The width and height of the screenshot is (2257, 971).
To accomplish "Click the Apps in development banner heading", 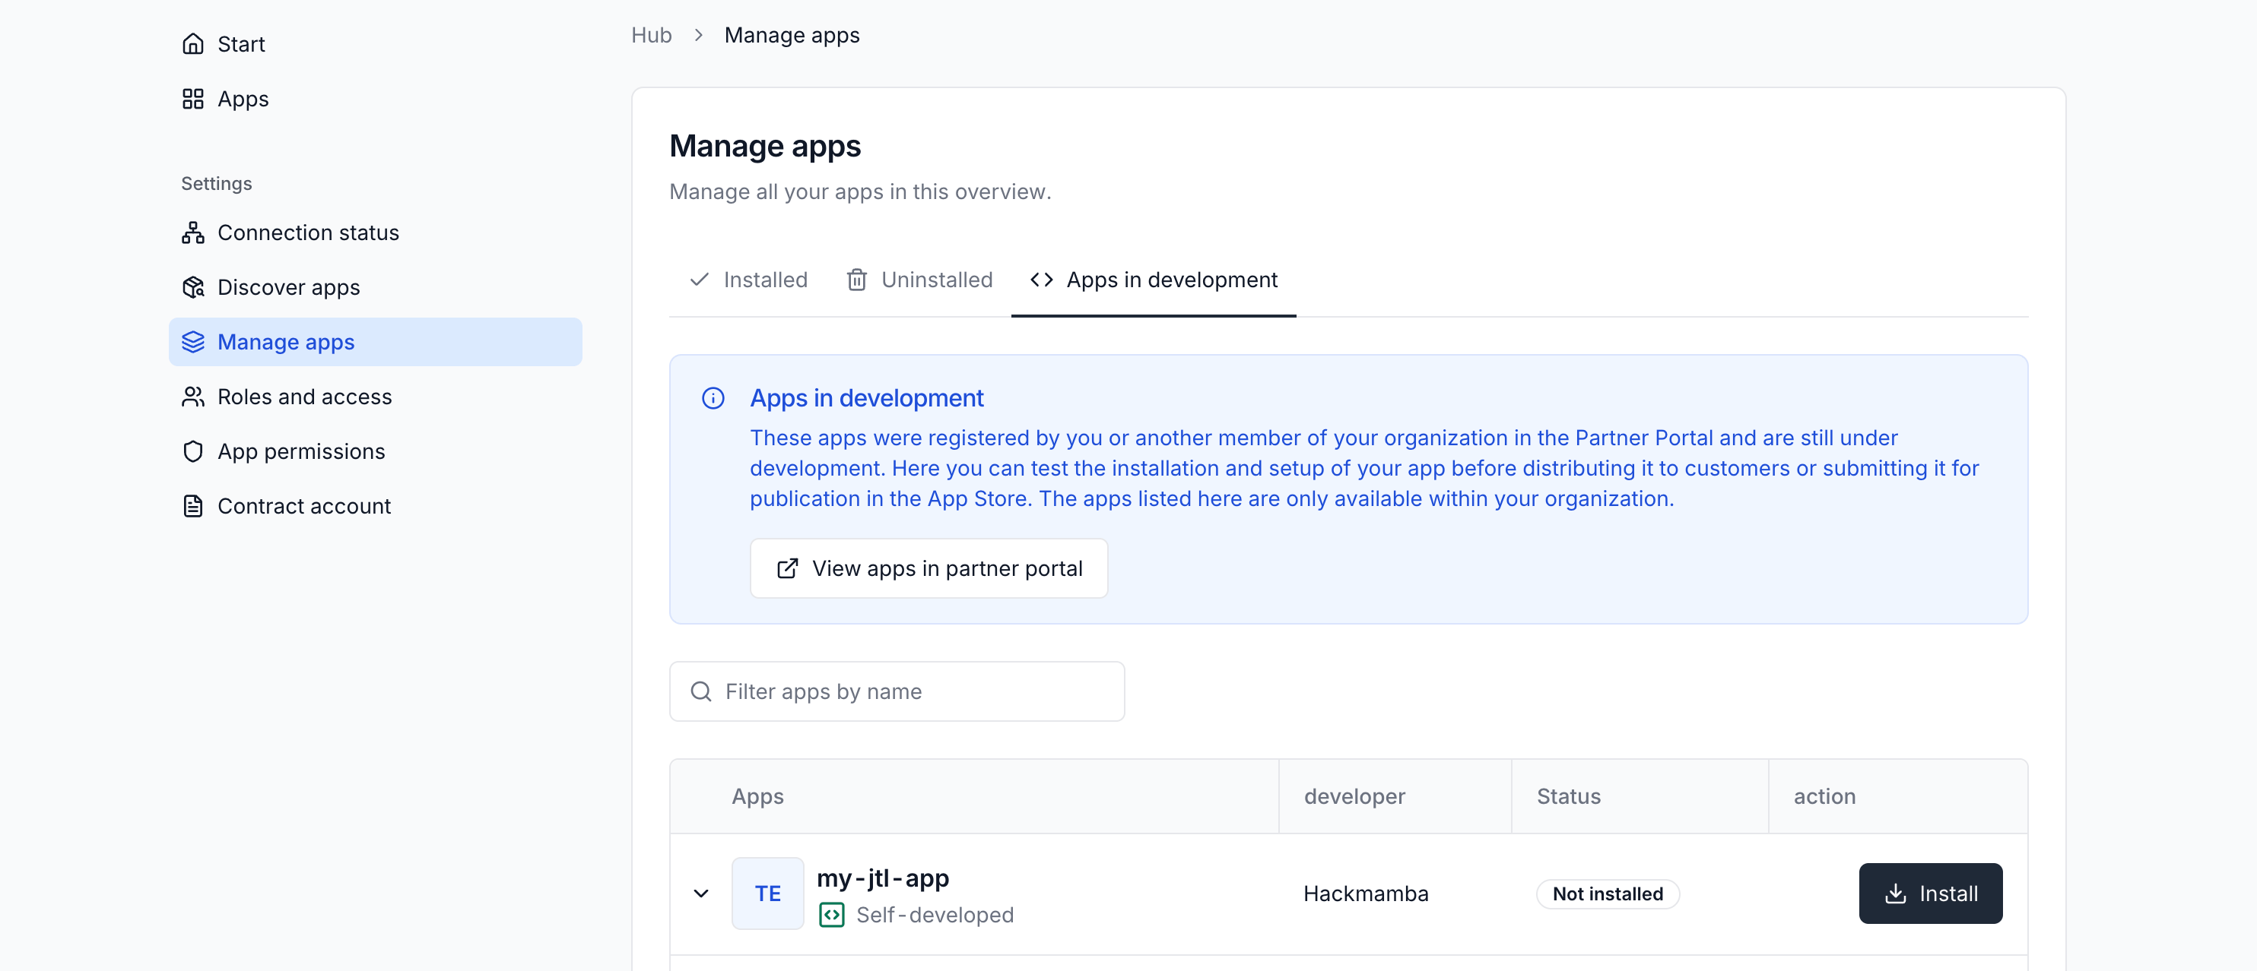I will point(867,398).
